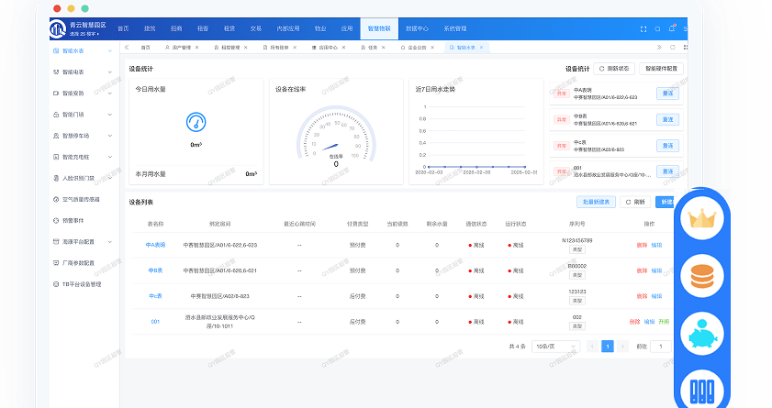Click the resend button for 中B表 alert
Viewport: 772px width, 408px height.
tap(667, 119)
